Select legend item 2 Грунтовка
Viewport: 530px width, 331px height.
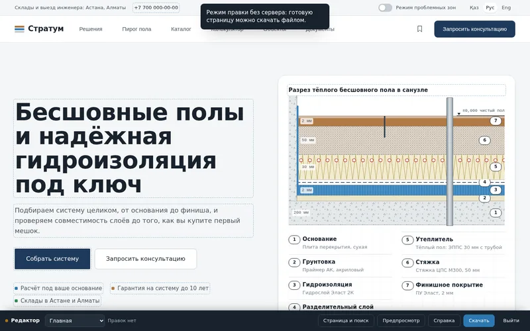[x=340, y=265]
